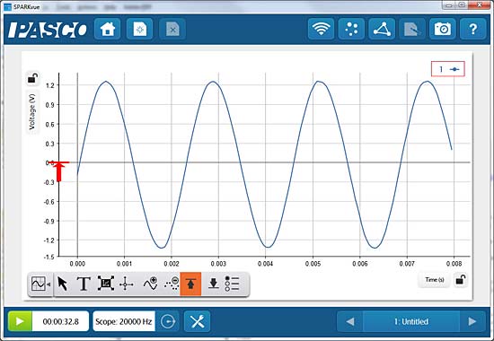This screenshot has height=341, width=494.
Task: Select the arrow pointer tool
Action: [x=63, y=284]
